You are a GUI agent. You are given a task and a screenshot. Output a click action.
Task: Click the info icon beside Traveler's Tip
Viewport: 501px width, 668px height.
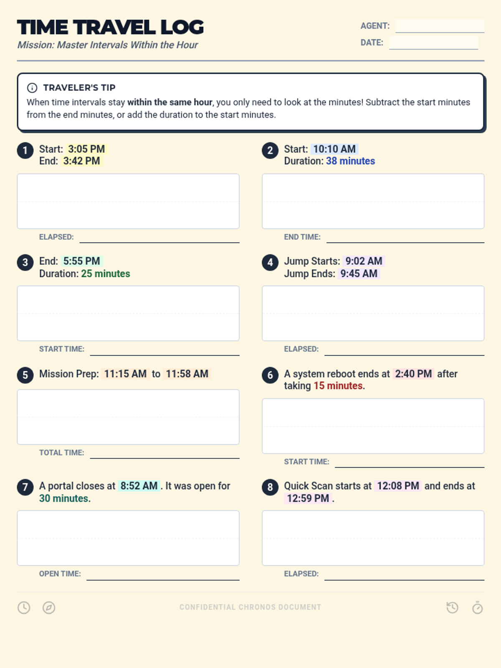coord(32,88)
